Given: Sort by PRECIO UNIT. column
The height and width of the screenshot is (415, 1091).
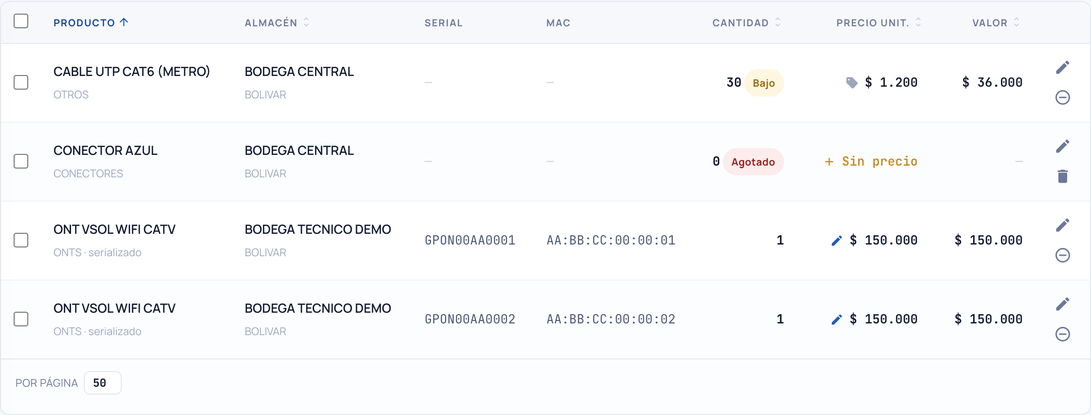Looking at the screenshot, I should 879,22.
